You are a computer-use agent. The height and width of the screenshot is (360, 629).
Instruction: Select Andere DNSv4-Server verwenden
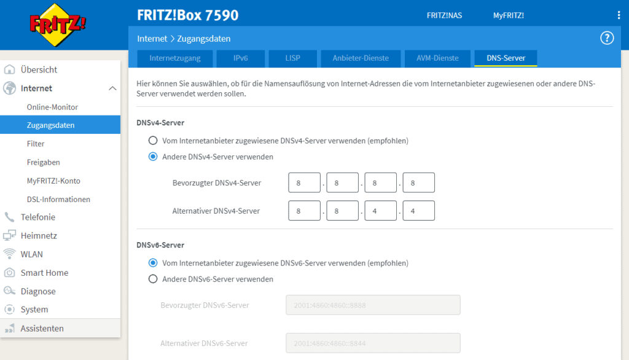click(x=153, y=157)
